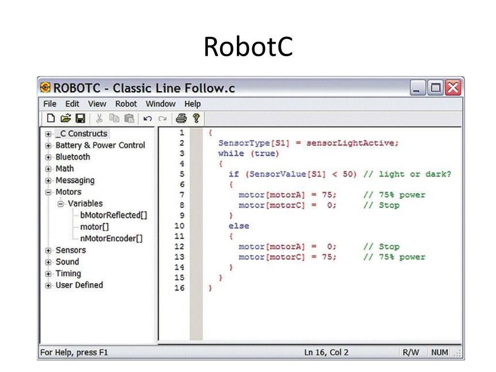
Task: Expand the Math tree node
Action: pyautogui.click(x=48, y=169)
